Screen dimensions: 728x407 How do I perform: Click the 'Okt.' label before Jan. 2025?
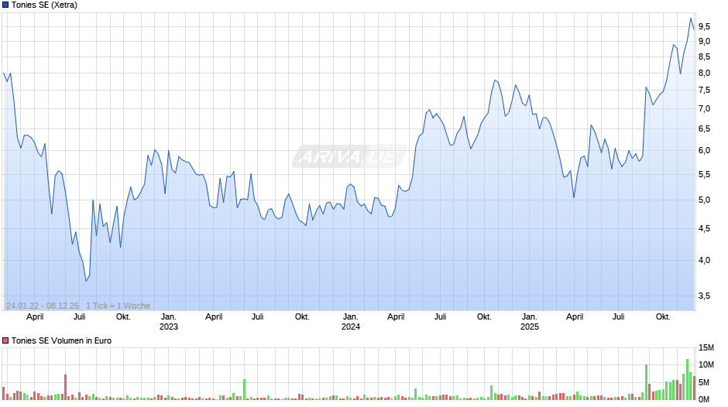(x=484, y=316)
